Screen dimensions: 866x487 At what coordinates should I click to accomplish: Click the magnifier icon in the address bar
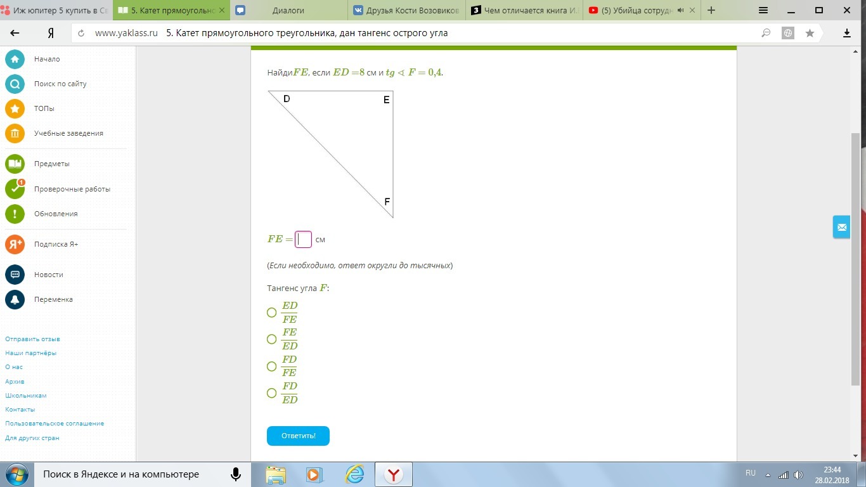pyautogui.click(x=766, y=33)
